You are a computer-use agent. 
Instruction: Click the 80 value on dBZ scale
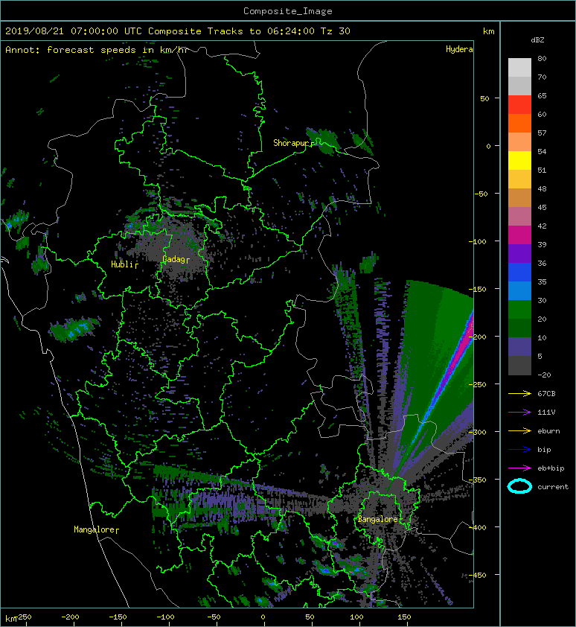542,58
